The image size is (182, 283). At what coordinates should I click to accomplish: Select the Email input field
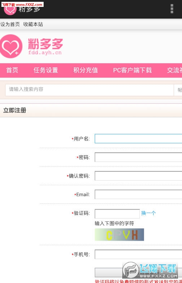138,194
